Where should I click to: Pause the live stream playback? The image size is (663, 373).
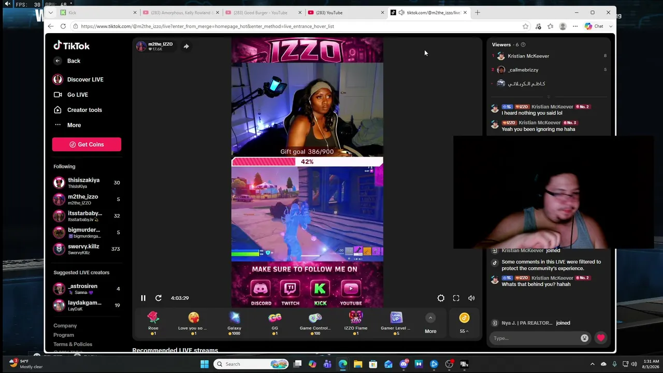tap(143, 298)
